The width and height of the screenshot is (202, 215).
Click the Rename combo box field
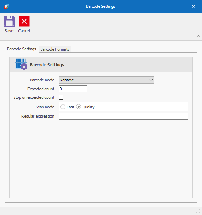106,80
